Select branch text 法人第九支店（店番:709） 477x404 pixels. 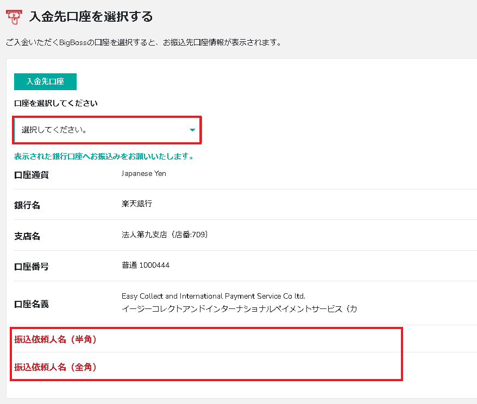[165, 235]
